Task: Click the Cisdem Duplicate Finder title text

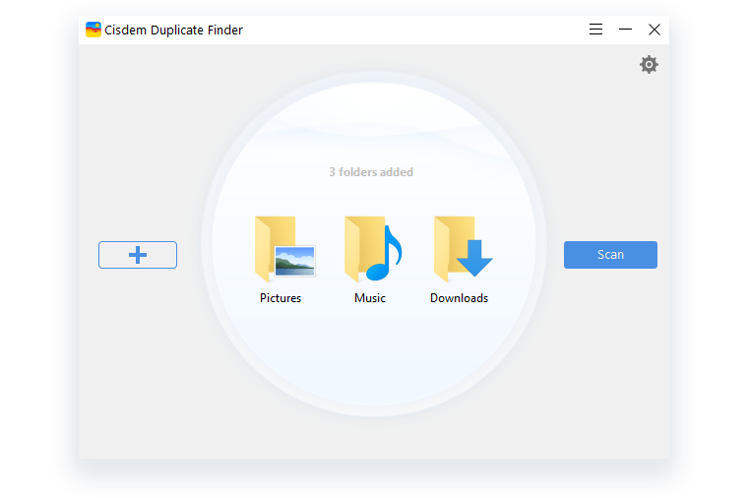Action: [x=175, y=30]
